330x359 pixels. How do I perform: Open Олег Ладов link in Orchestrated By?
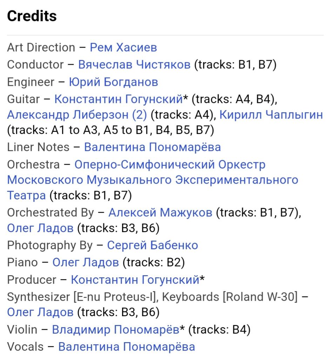pyautogui.click(x=40, y=228)
